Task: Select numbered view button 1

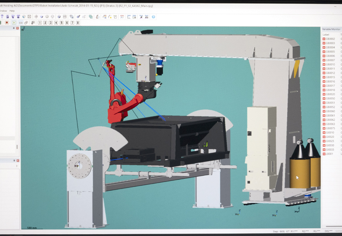Action: (40, 22)
